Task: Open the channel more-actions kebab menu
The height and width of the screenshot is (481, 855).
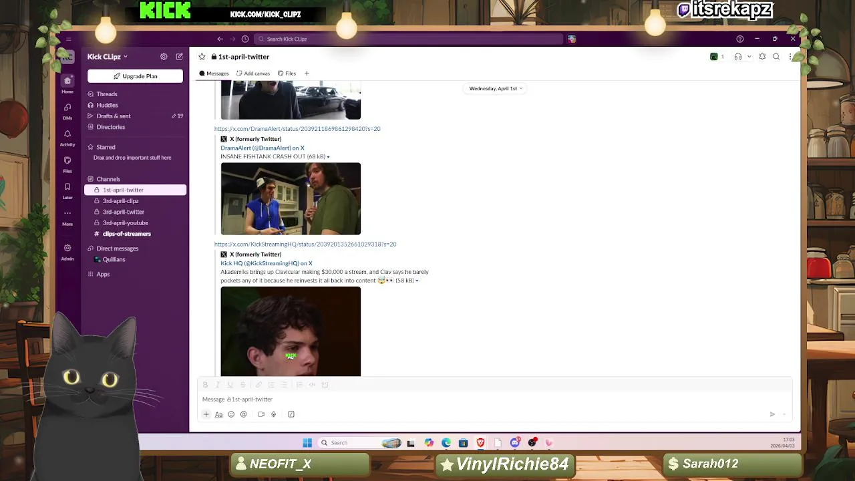Action: coord(790,57)
